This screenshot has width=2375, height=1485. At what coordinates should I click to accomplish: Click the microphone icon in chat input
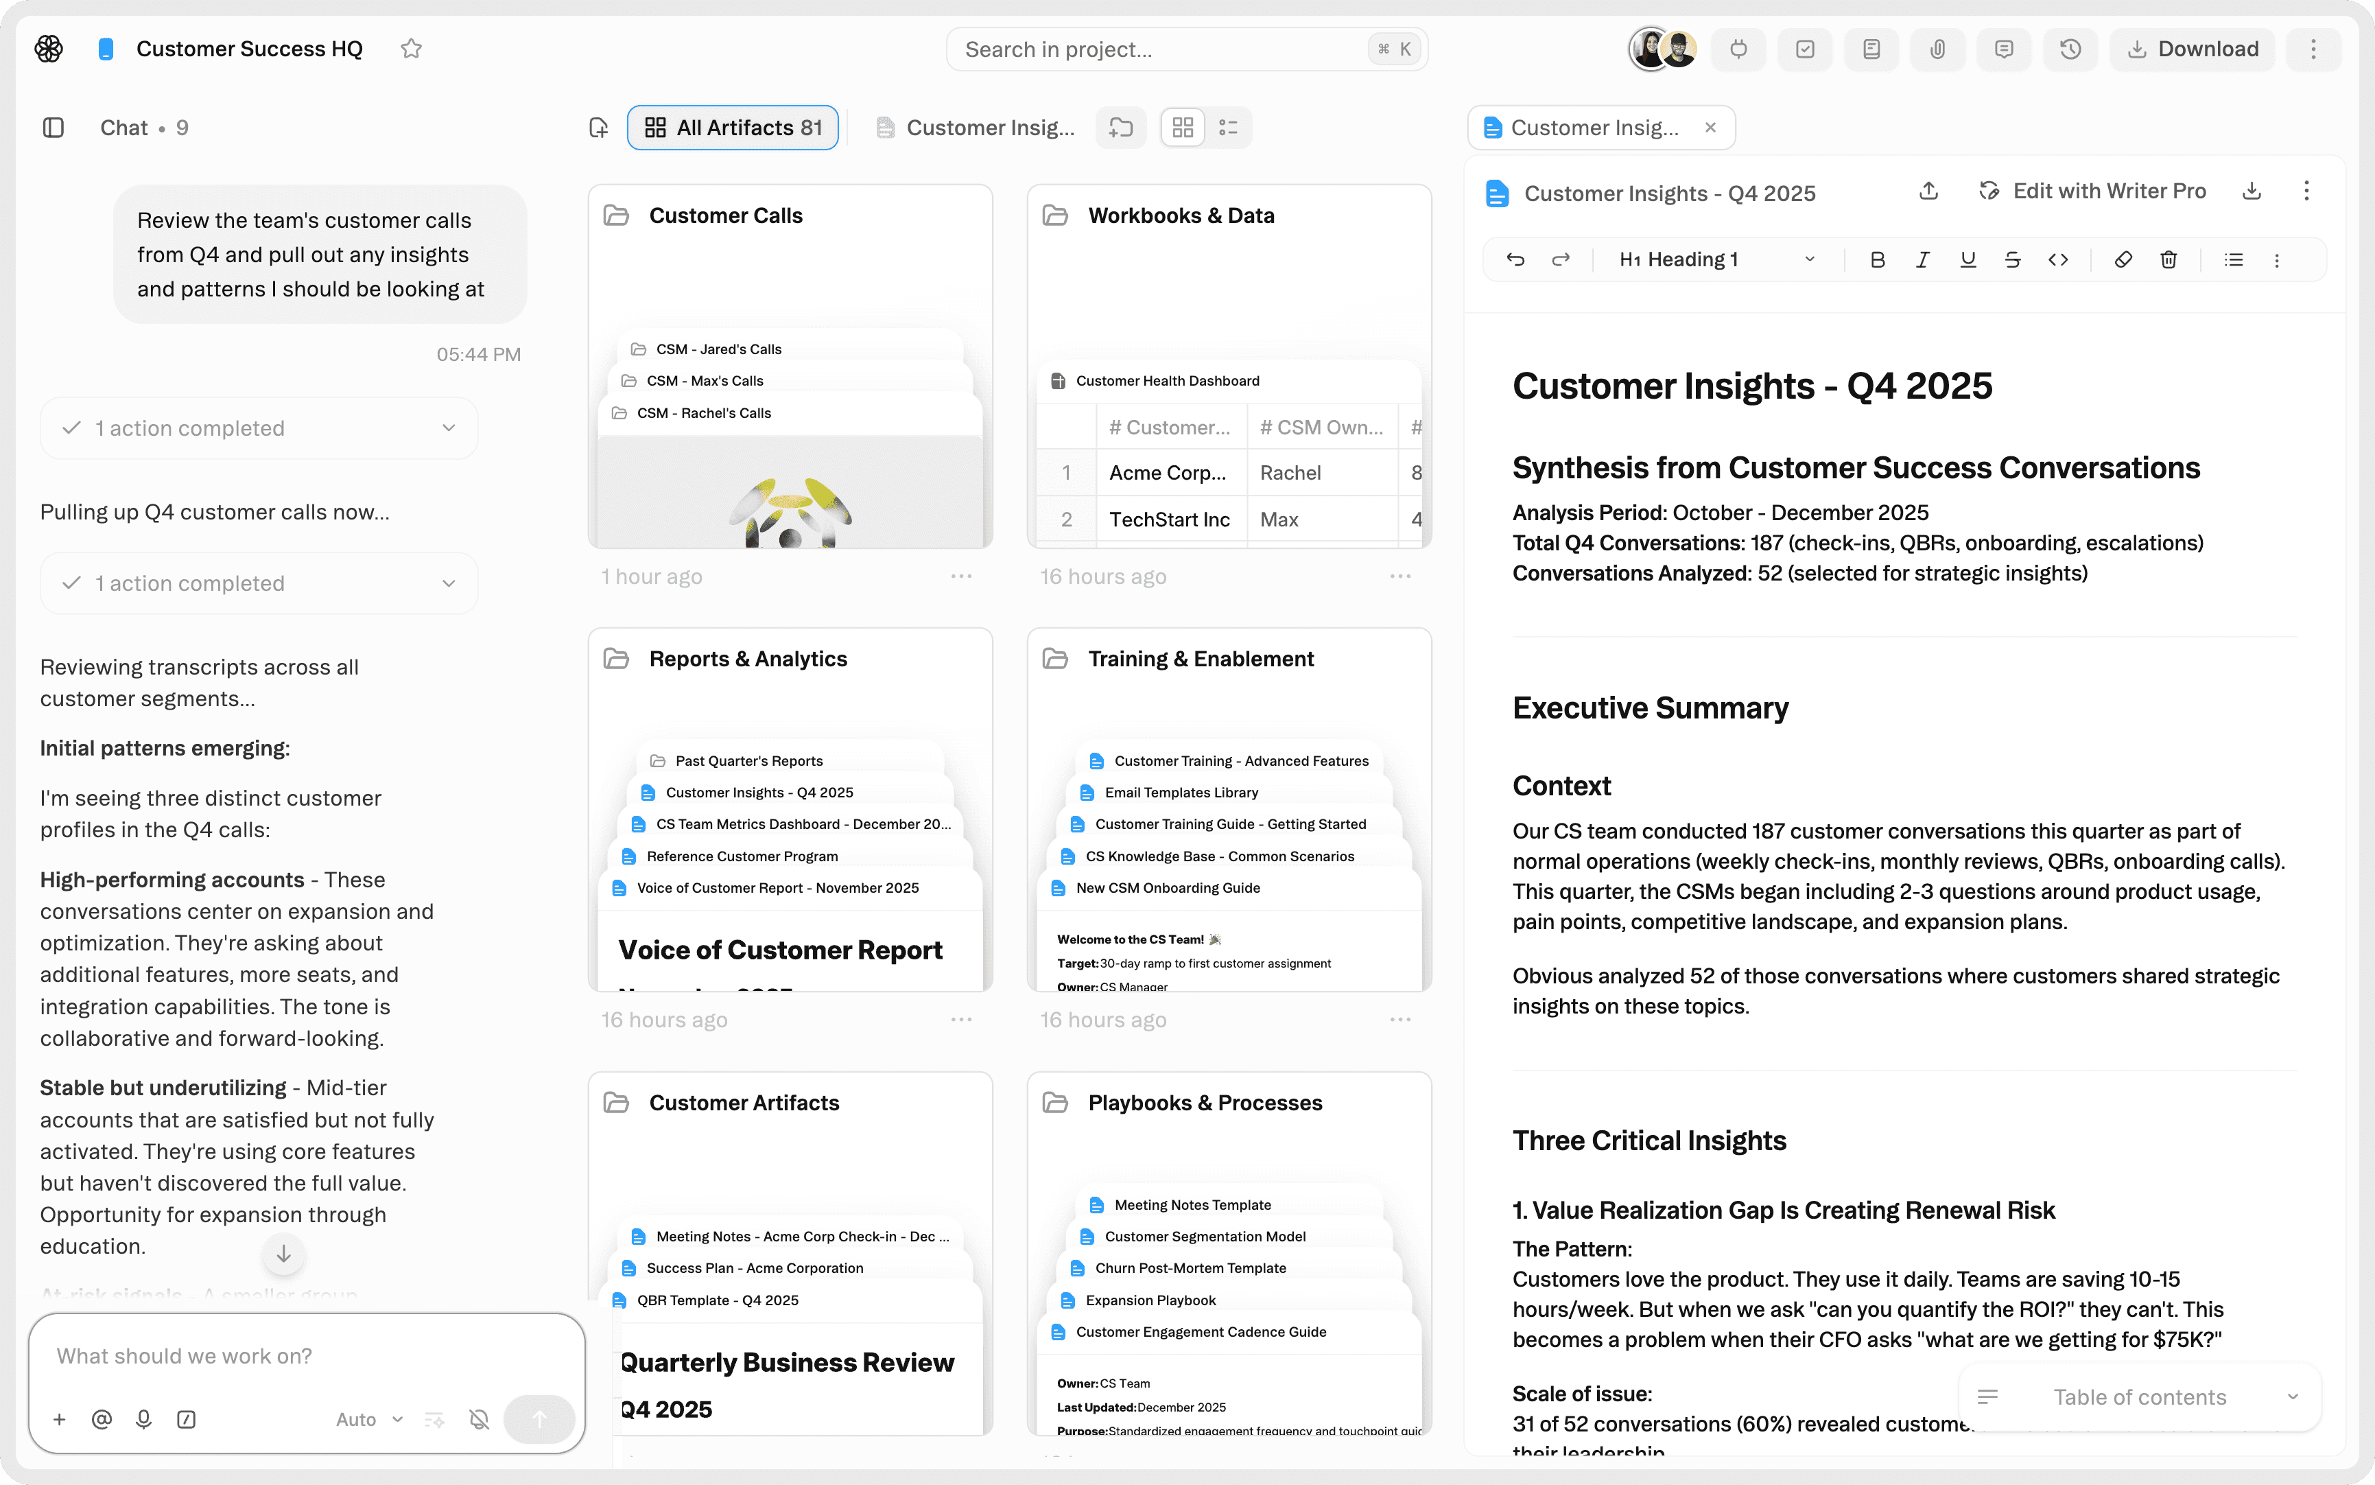(143, 1419)
